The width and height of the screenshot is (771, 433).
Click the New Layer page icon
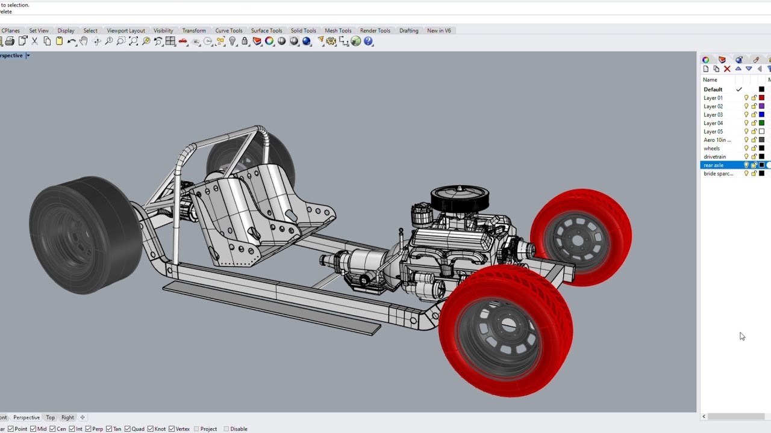(x=705, y=69)
